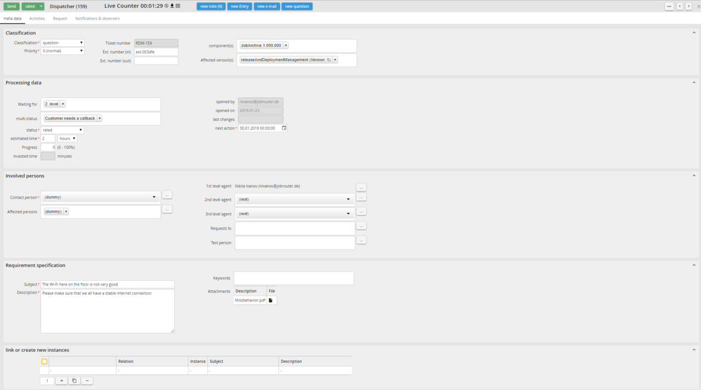This screenshot has height=390, width=701.
Task: Click the download icon beside the Live Counter
Action: coord(173,6)
